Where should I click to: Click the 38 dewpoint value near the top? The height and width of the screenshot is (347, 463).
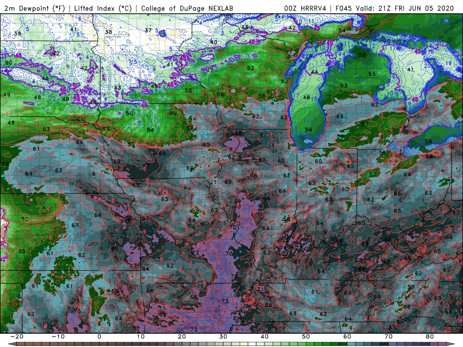click(x=108, y=32)
